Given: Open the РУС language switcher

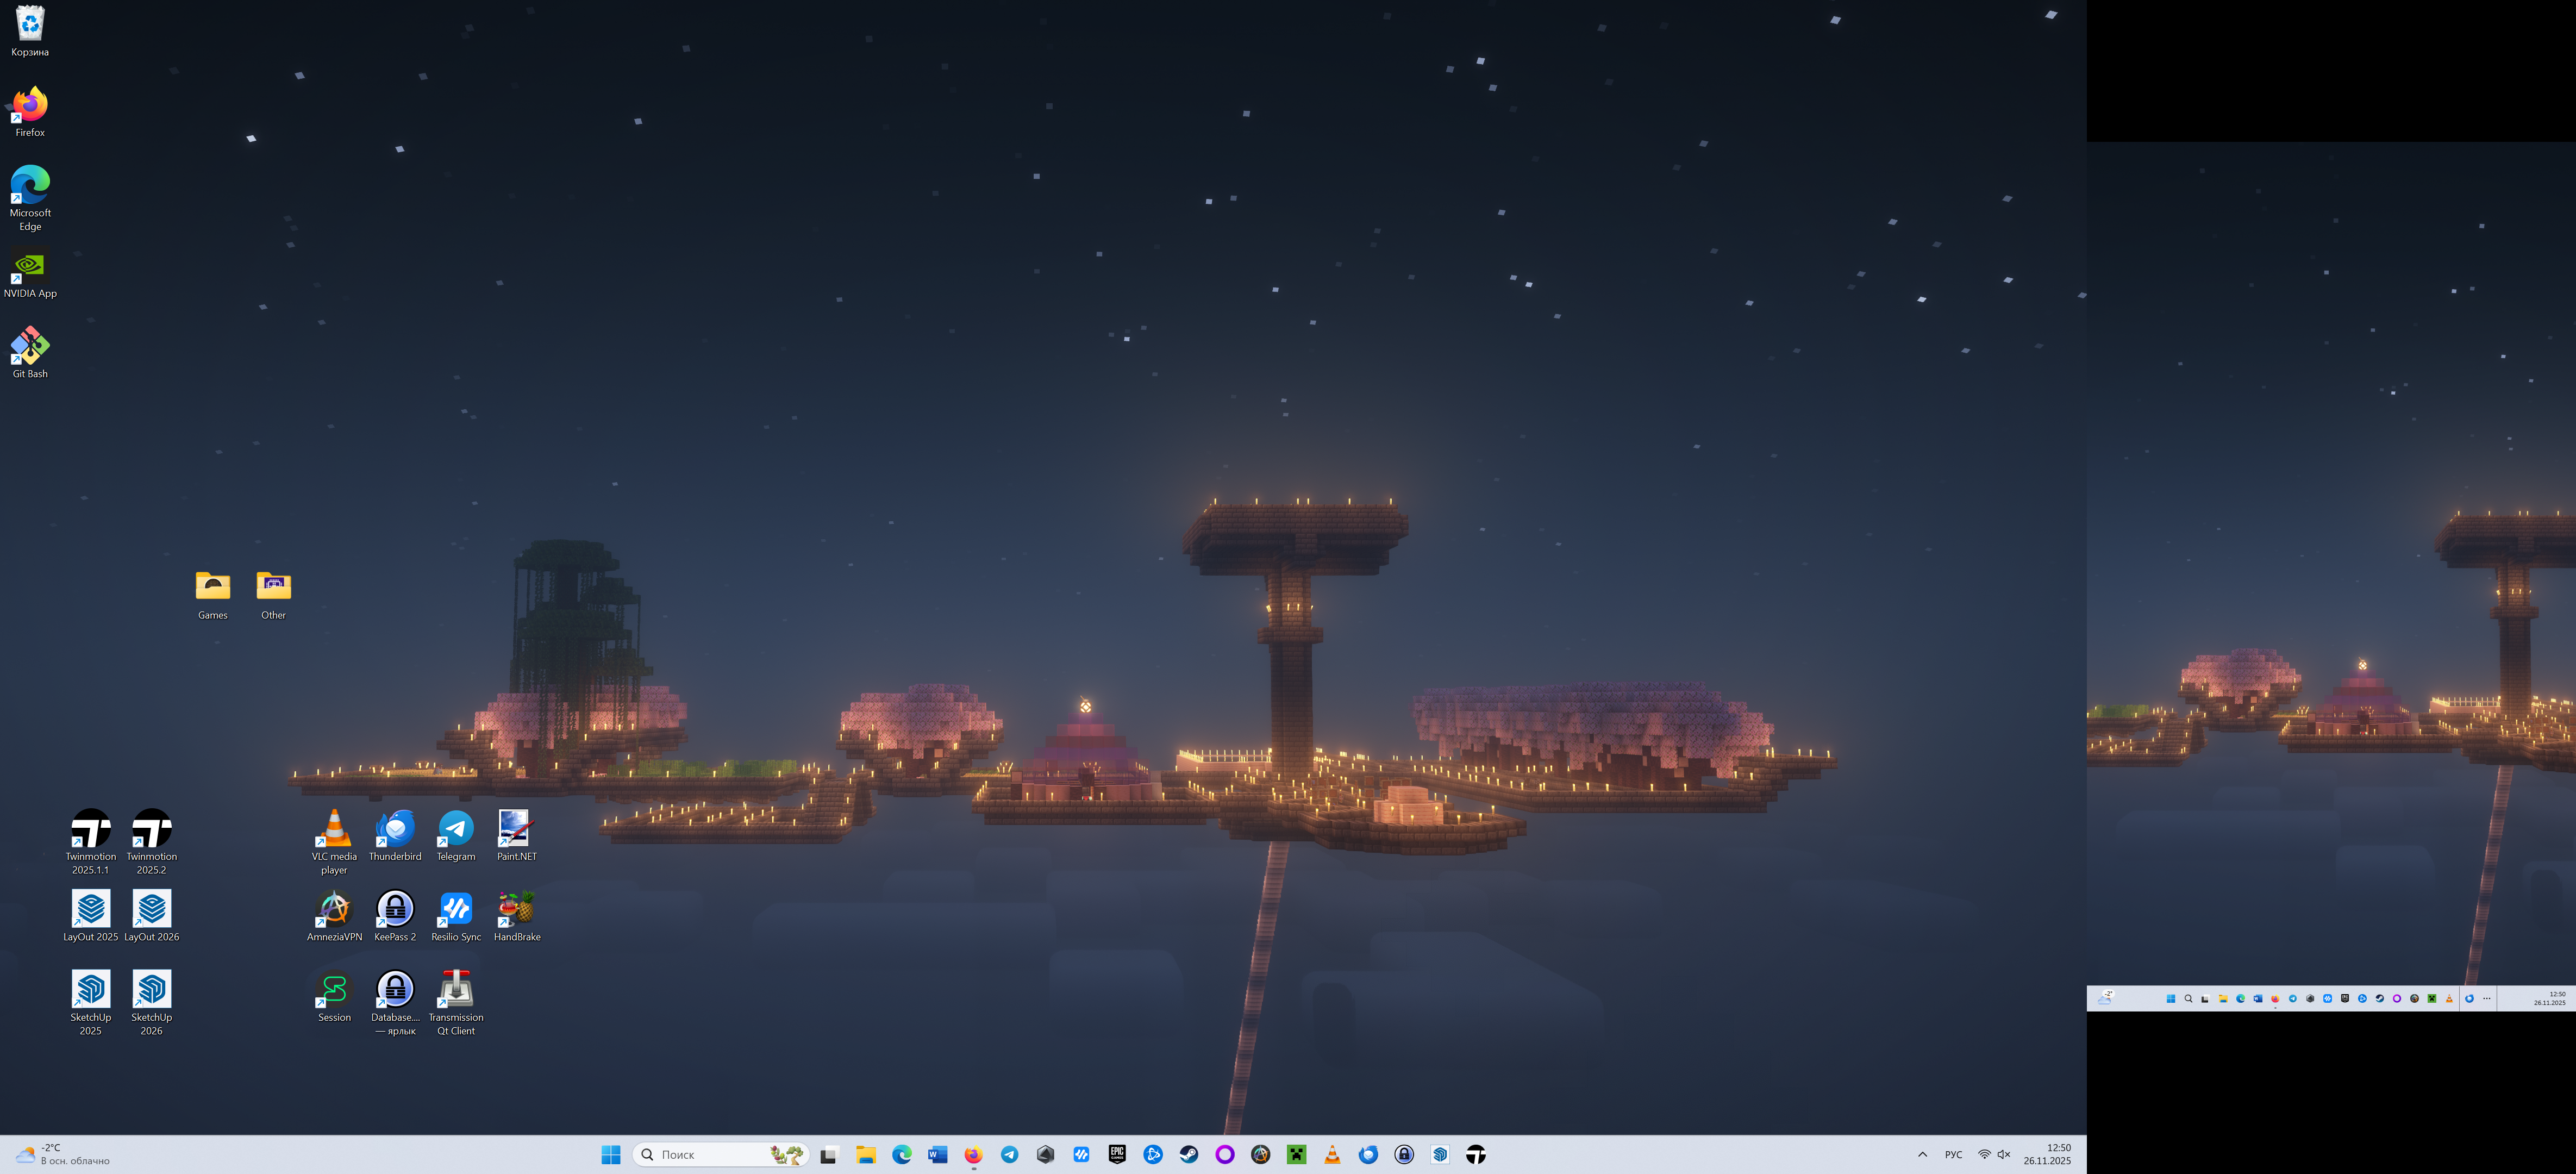Looking at the screenshot, I should coord(1953,1154).
